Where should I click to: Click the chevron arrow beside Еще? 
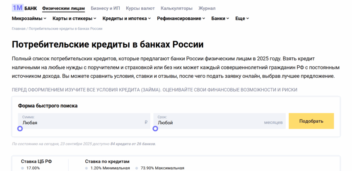click(248, 19)
